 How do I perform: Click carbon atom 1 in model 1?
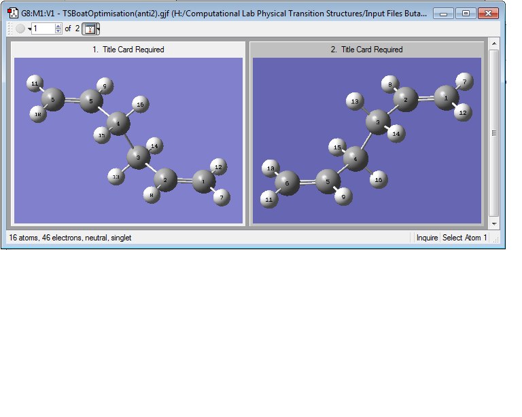tap(204, 181)
